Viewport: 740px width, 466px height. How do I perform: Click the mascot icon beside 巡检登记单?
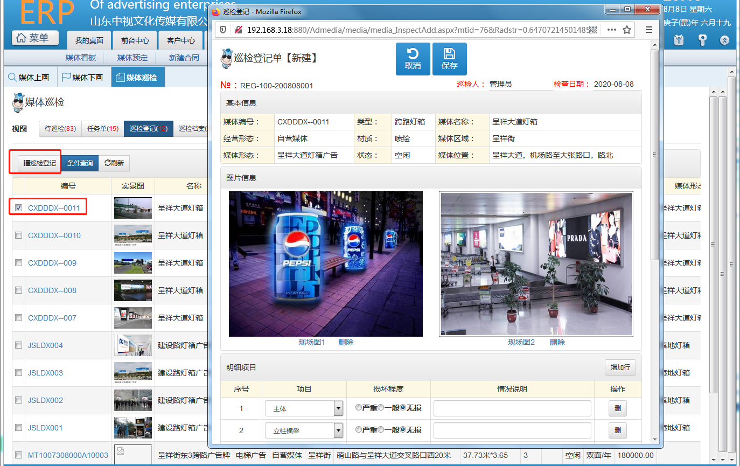coord(227,58)
